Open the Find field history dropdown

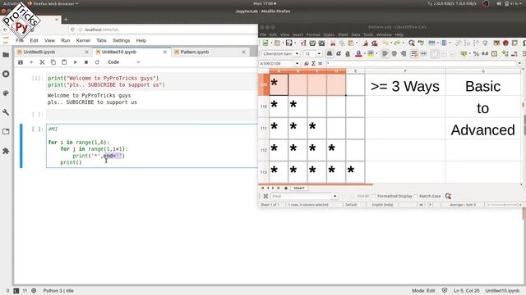(x=335, y=197)
